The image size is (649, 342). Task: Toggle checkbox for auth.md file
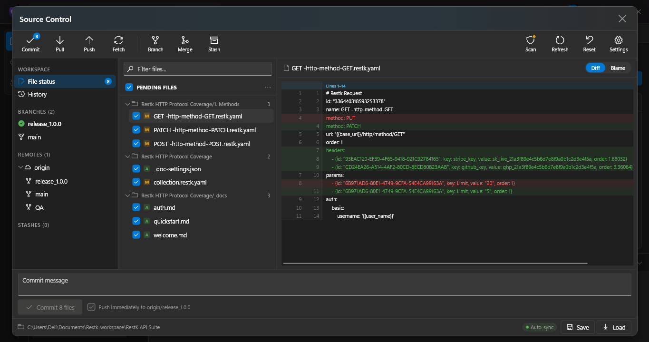click(136, 207)
